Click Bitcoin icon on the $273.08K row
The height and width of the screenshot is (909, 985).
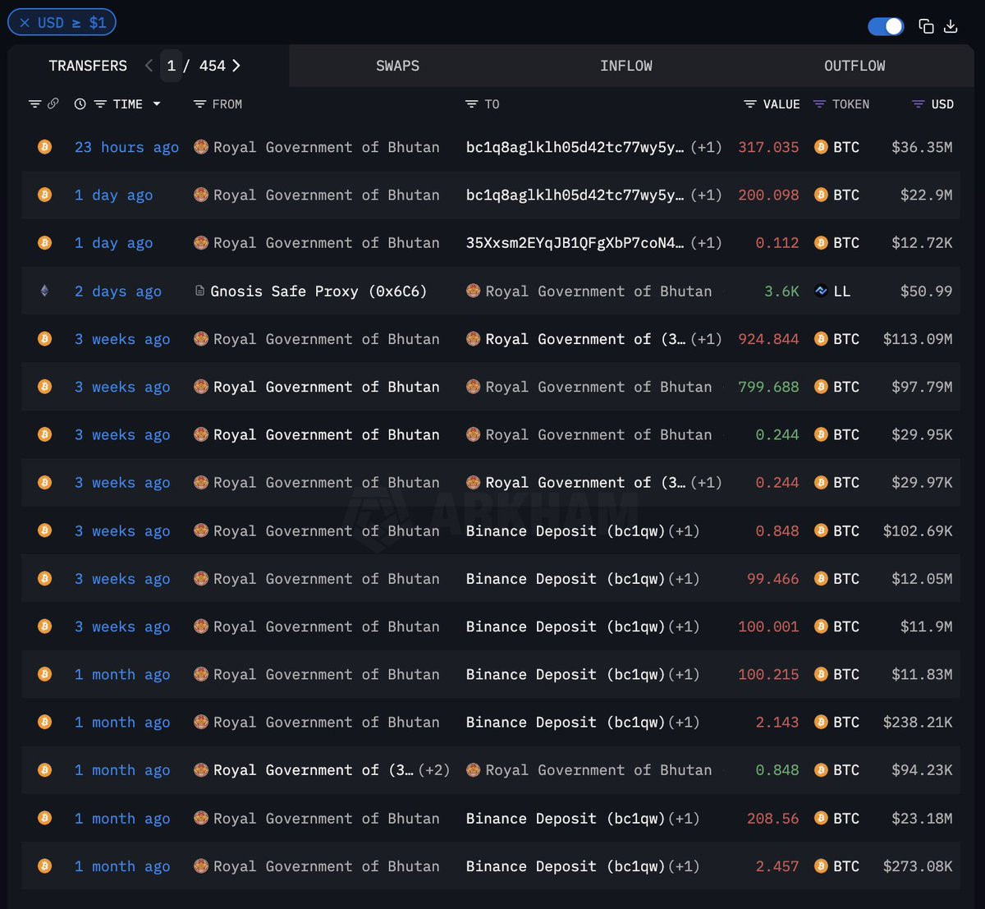[44, 865]
